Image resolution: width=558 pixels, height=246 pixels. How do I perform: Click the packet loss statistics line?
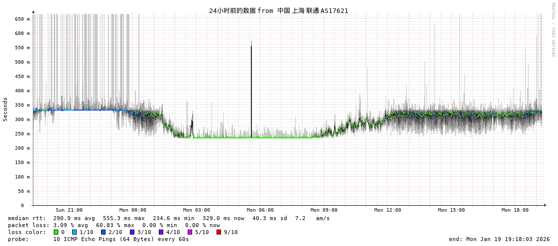pos(114,225)
